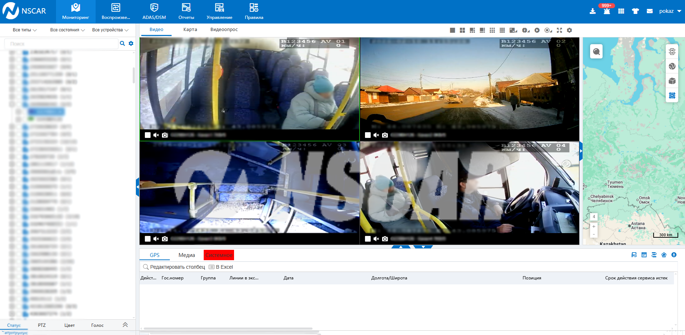The width and height of the screenshot is (685, 335).
Task: Take snapshot of camera 01 video
Action: click(x=165, y=135)
